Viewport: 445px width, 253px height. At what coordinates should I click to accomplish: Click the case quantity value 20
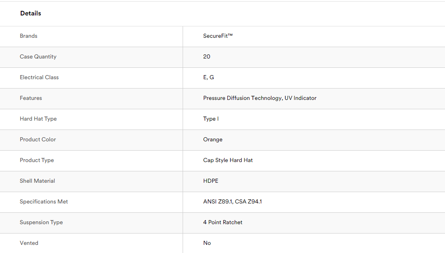click(x=207, y=57)
